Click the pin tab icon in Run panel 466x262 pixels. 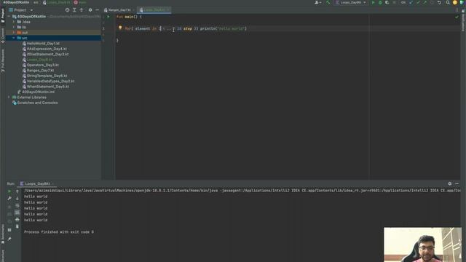(9, 239)
